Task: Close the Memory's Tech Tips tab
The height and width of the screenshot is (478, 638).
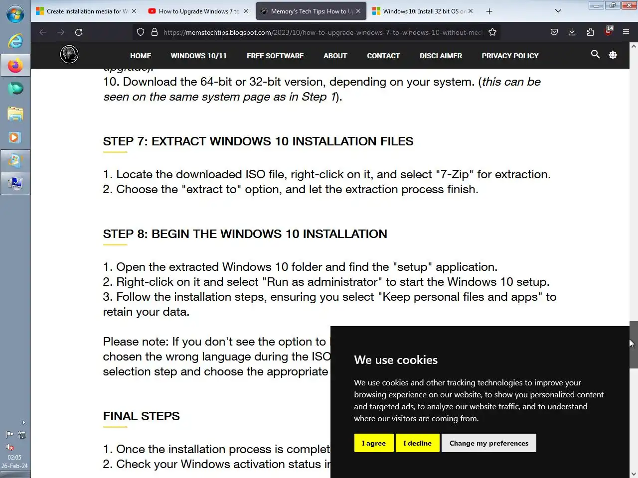Action: [358, 11]
